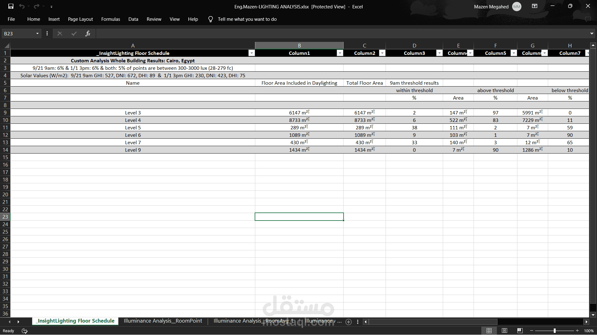Switch to Normal view mode

489,331
